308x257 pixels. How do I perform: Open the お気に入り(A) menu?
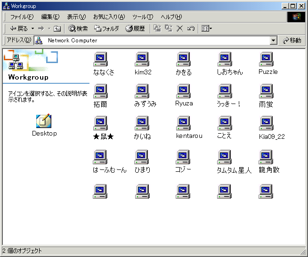(x=109, y=17)
